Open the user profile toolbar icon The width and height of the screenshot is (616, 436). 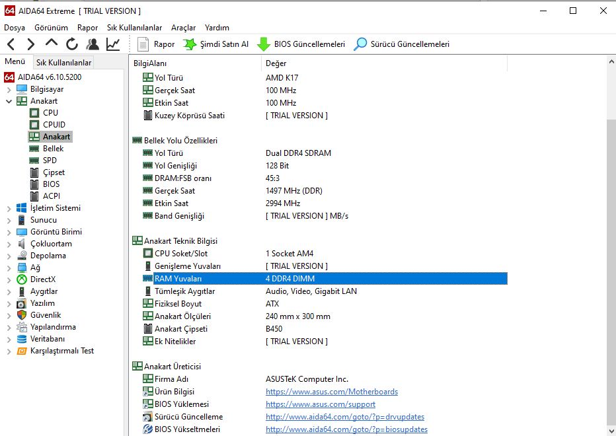[93, 44]
